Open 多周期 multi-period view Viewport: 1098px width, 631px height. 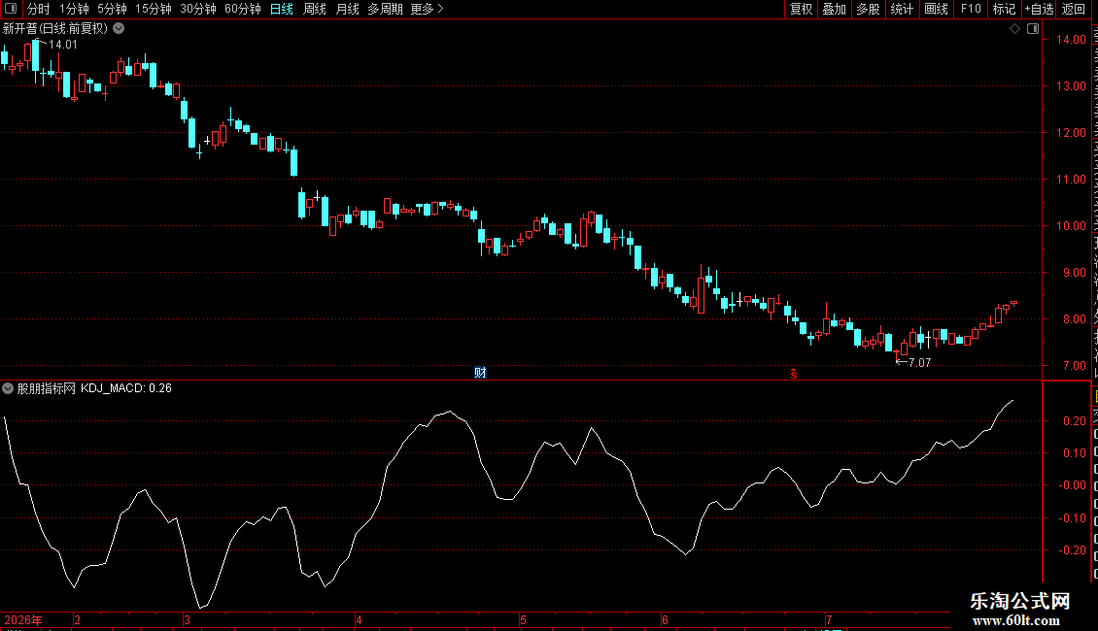pyautogui.click(x=385, y=9)
